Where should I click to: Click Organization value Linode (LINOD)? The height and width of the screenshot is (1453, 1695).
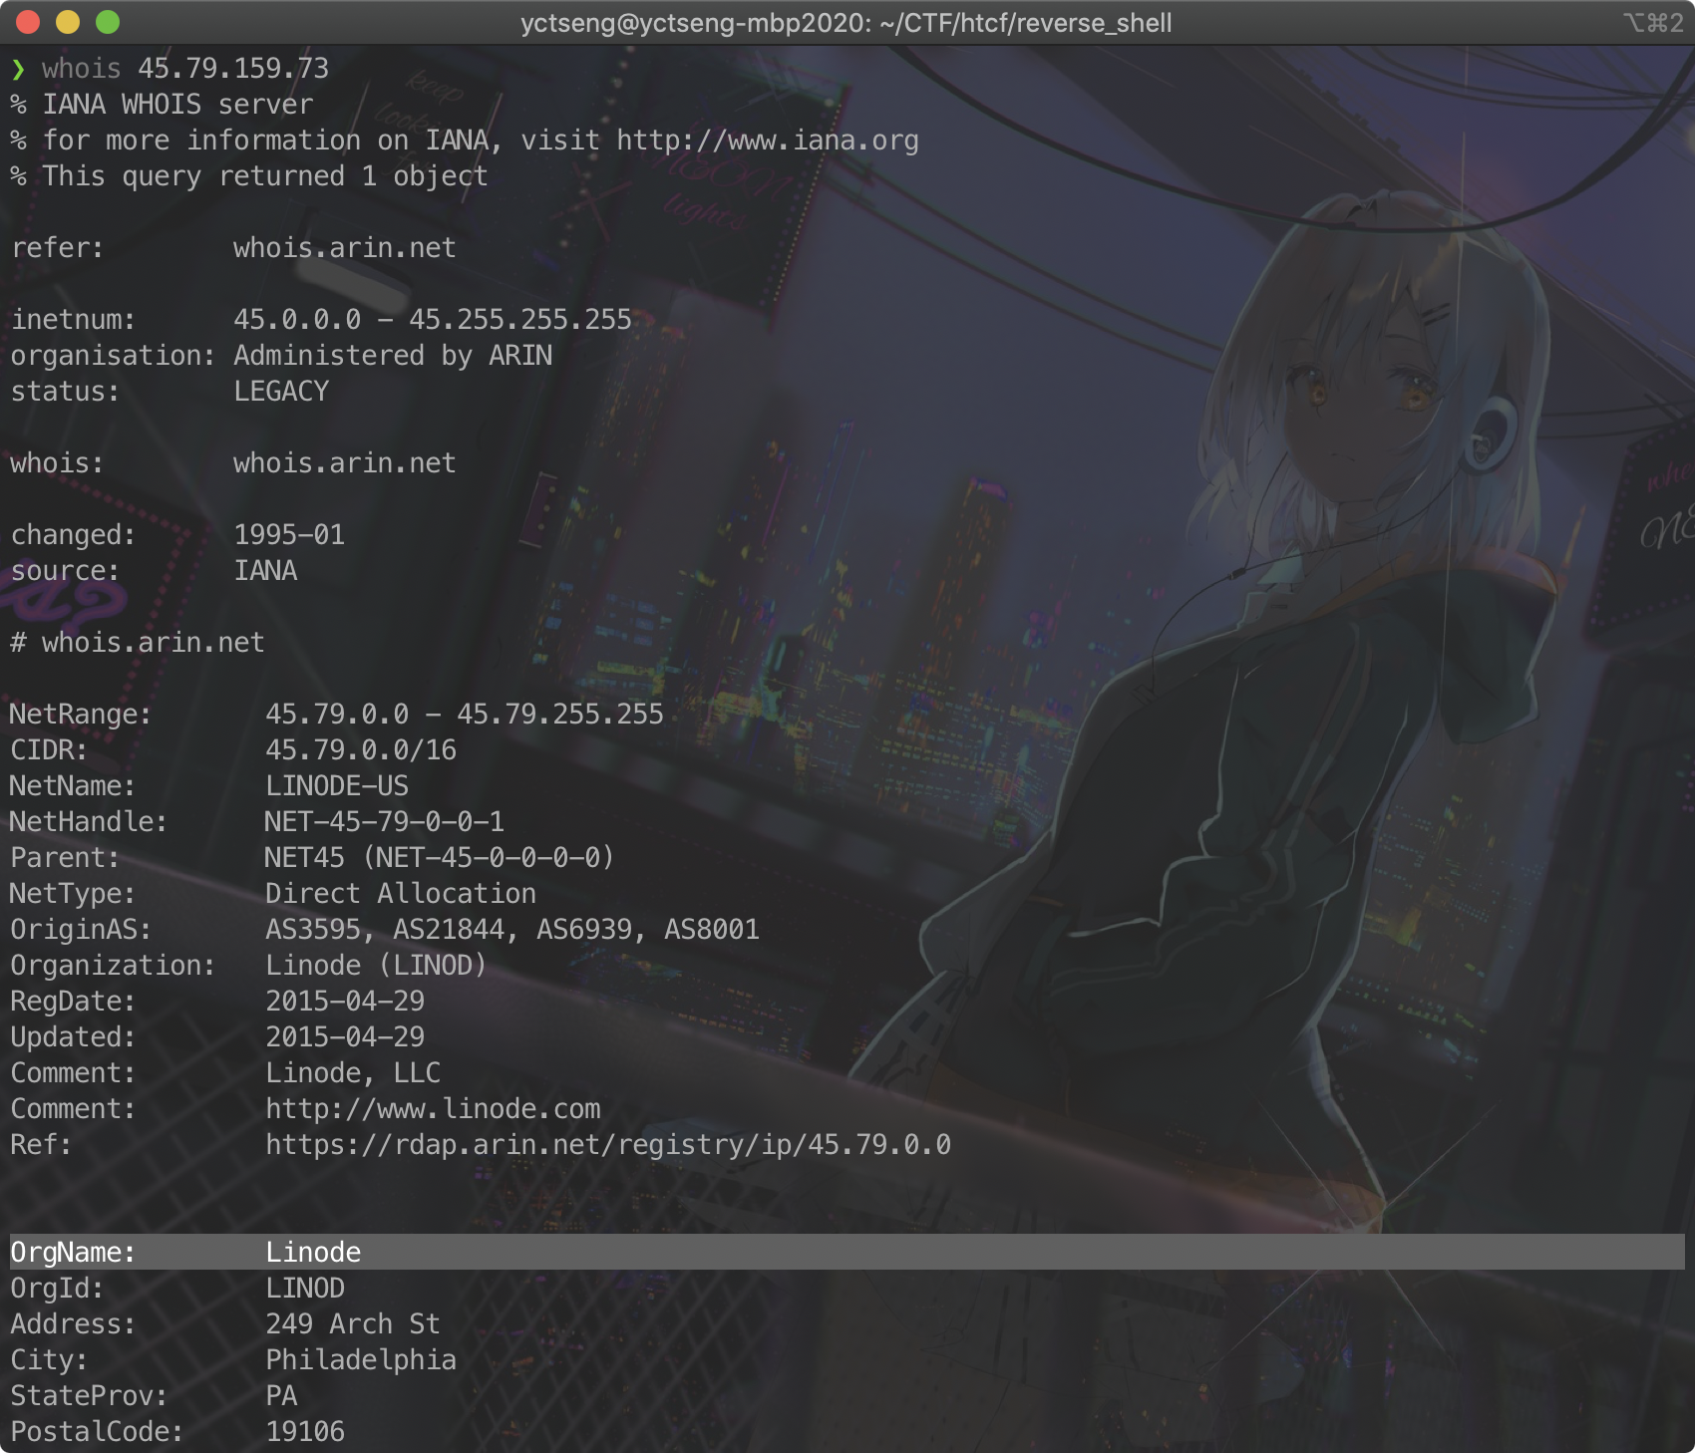[376, 966]
